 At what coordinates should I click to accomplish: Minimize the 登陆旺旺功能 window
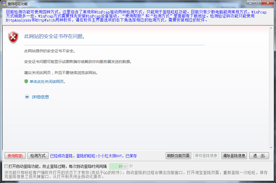point(251,3)
